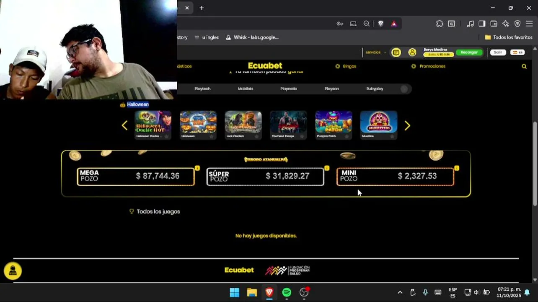Screen dimensions: 538x302
Task: Click the Salir logout button
Action: click(x=498, y=52)
